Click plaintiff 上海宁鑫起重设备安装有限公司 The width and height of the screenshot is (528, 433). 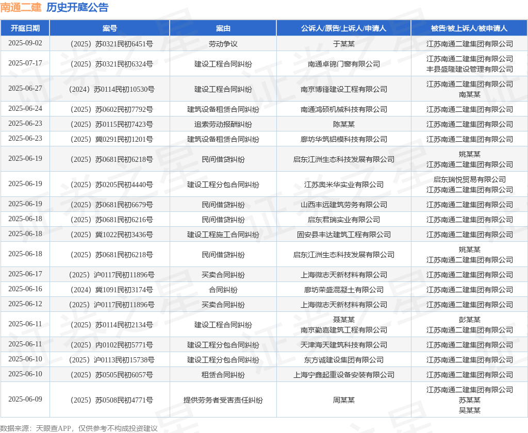(344, 375)
